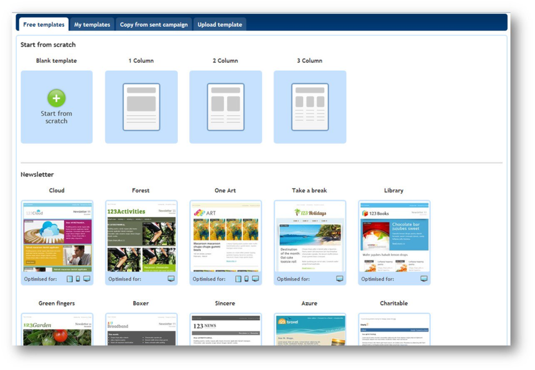Go to the Upload template tab
Viewport: 535px width, 370px height.
220,24
